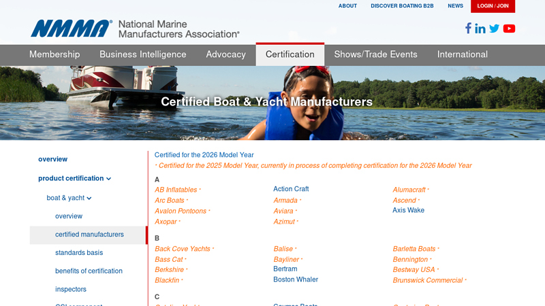This screenshot has width=545, height=306.
Task: Open the NEWS link
Action: [455, 6]
